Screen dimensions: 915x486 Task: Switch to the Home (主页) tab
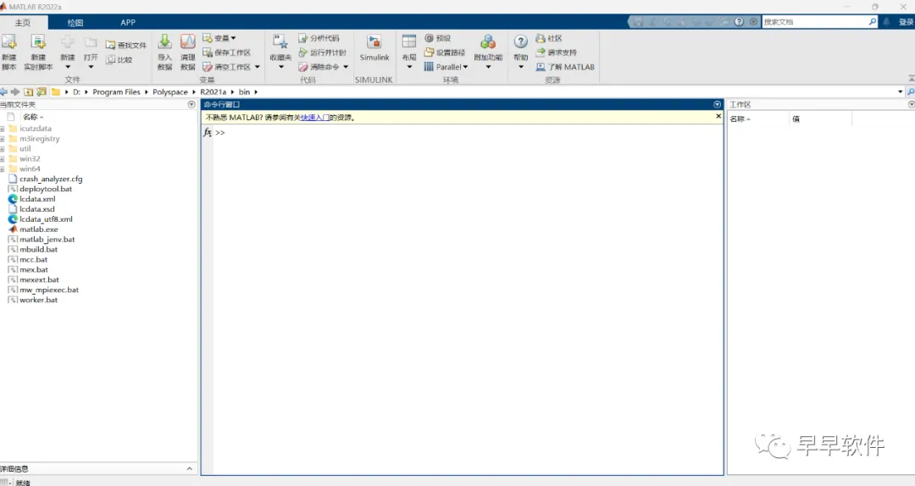[x=23, y=22]
